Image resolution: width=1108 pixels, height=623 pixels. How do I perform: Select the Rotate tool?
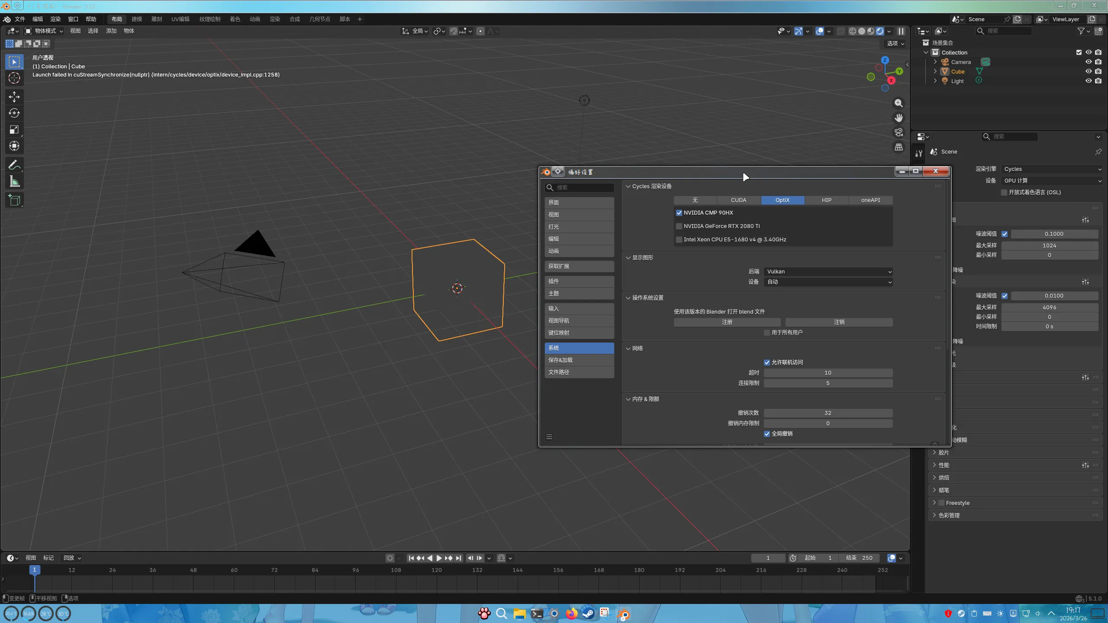[14, 113]
